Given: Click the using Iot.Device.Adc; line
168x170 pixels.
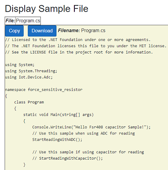Looking at the screenshot, I should pyautogui.click(x=29, y=77).
